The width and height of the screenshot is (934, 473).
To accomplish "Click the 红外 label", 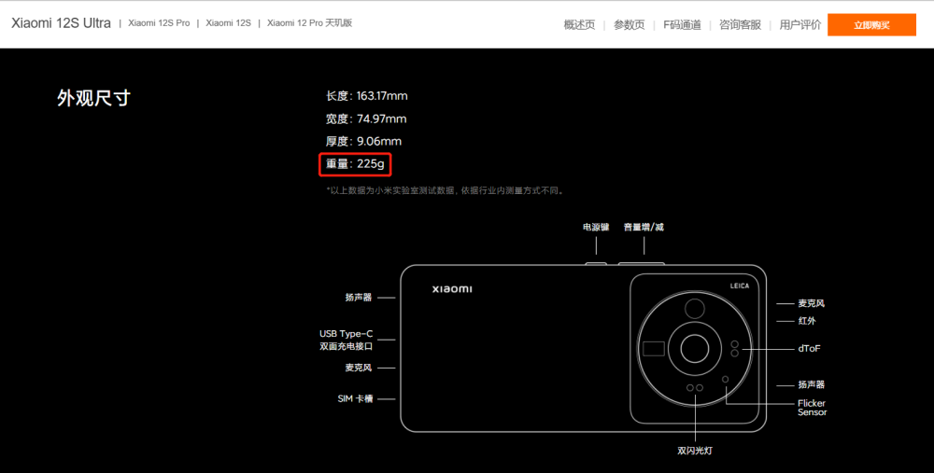I will click(x=807, y=321).
